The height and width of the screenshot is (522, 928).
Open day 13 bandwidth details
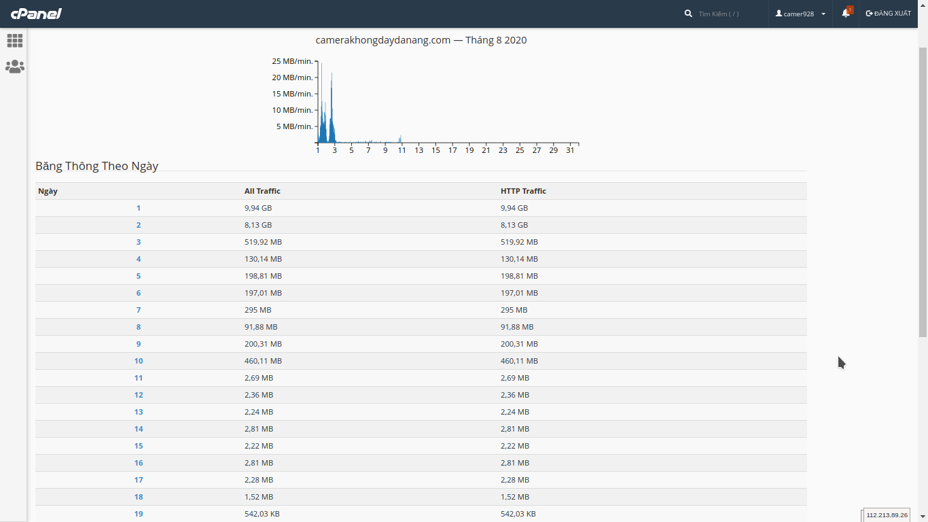139,412
